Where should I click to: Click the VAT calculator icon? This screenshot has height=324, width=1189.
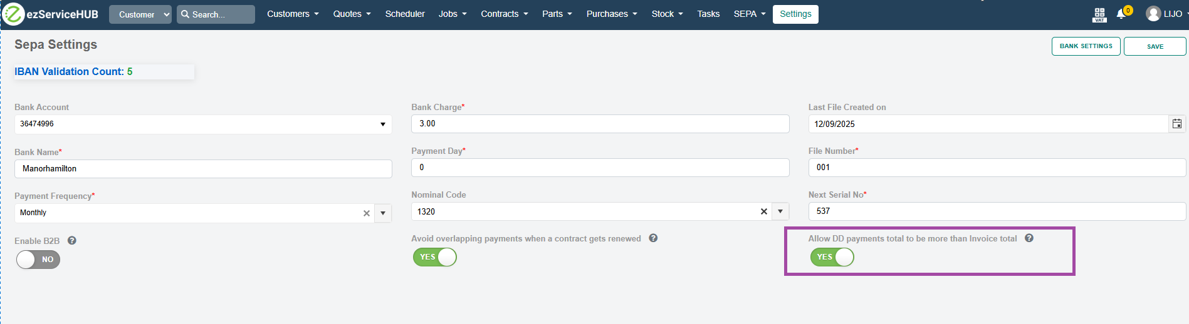click(1099, 14)
